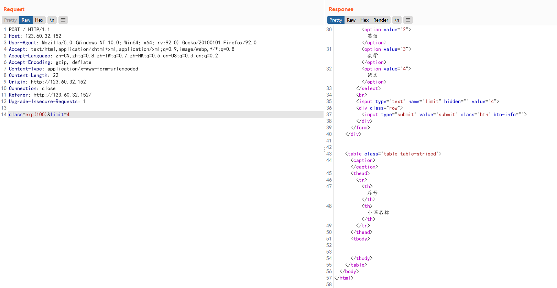Click the Host: 123.60.32.152 header line
Screen dimensions: 557x288
click(x=35, y=36)
